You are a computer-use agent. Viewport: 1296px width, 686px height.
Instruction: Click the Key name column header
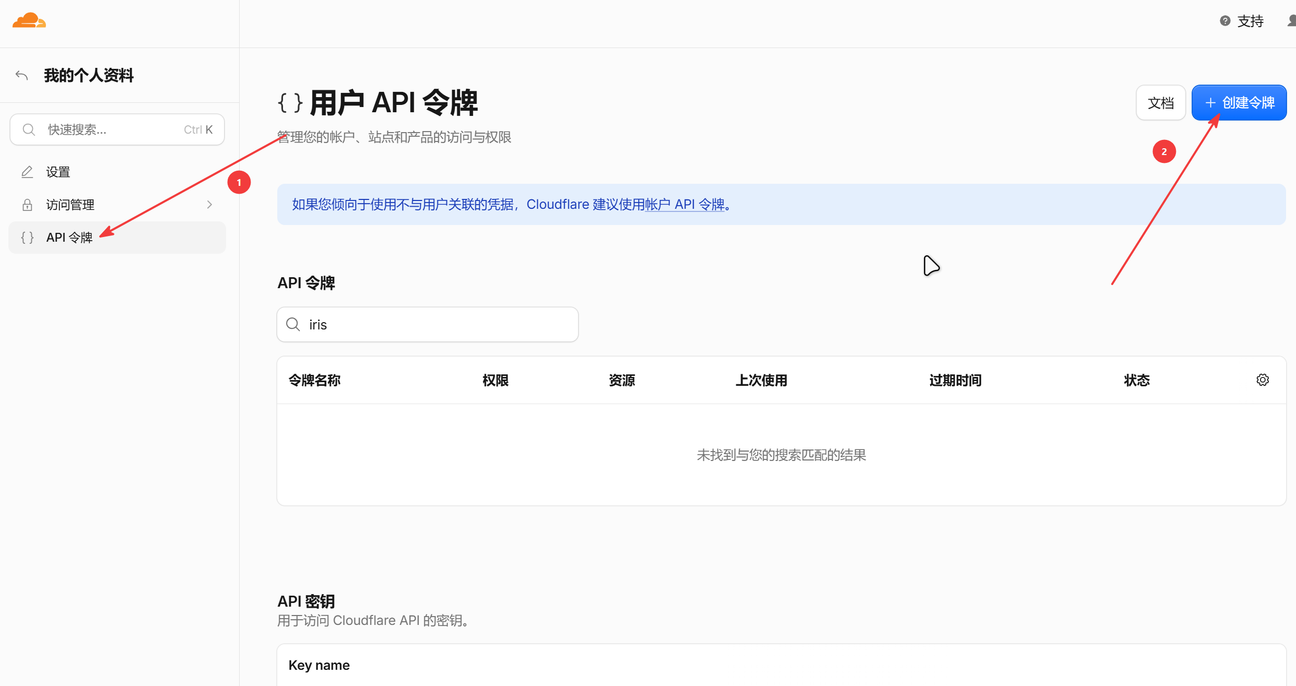coord(319,665)
